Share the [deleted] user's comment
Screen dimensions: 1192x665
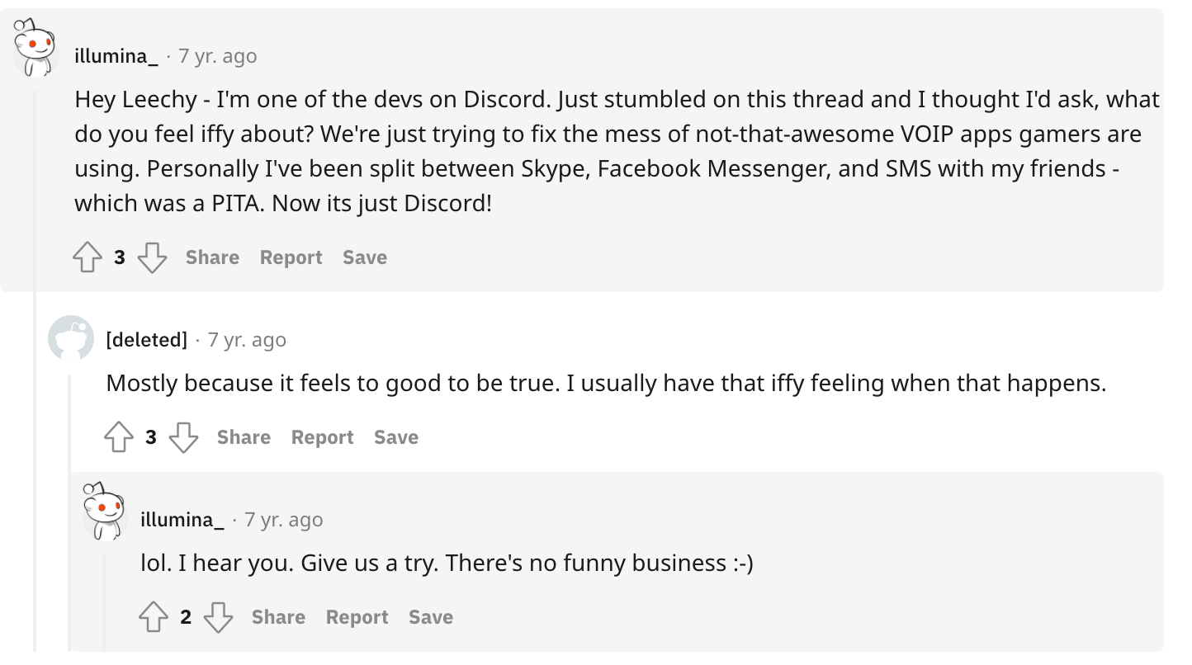pyautogui.click(x=244, y=437)
